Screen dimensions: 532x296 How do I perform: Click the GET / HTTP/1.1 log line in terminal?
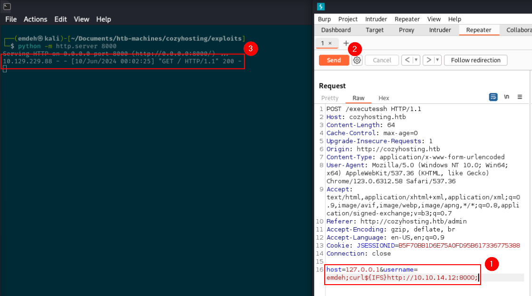pyautogui.click(x=122, y=61)
